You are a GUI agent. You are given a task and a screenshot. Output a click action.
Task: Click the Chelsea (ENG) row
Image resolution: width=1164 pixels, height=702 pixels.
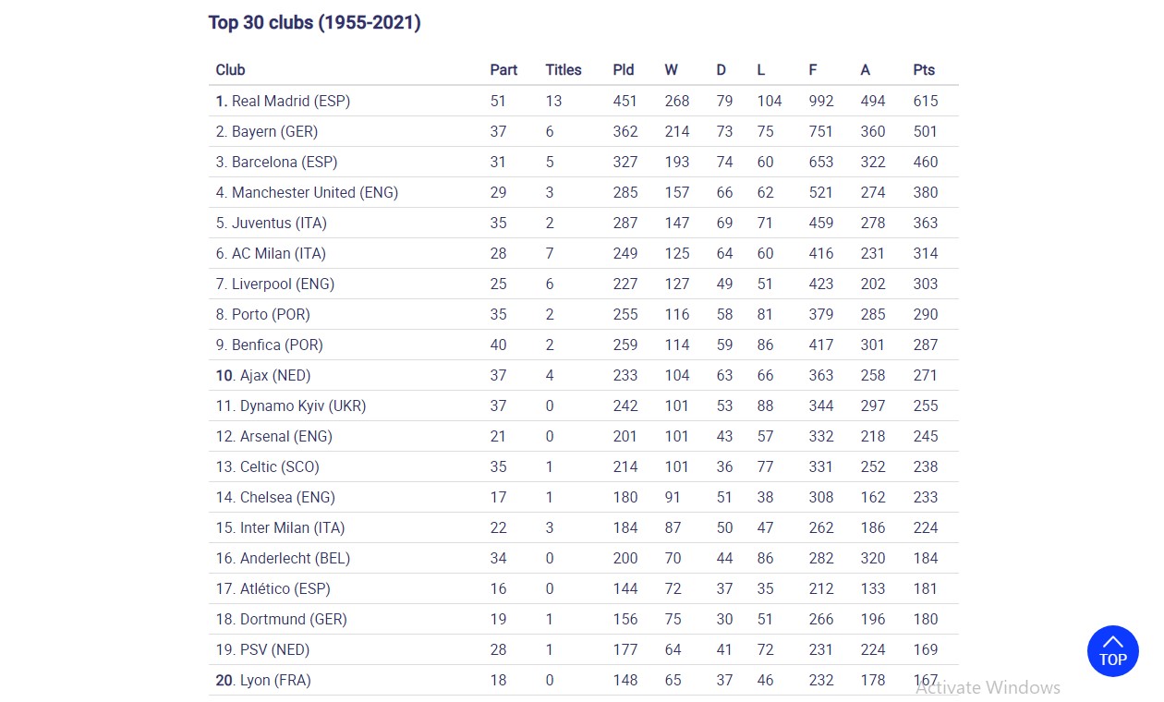click(286, 497)
